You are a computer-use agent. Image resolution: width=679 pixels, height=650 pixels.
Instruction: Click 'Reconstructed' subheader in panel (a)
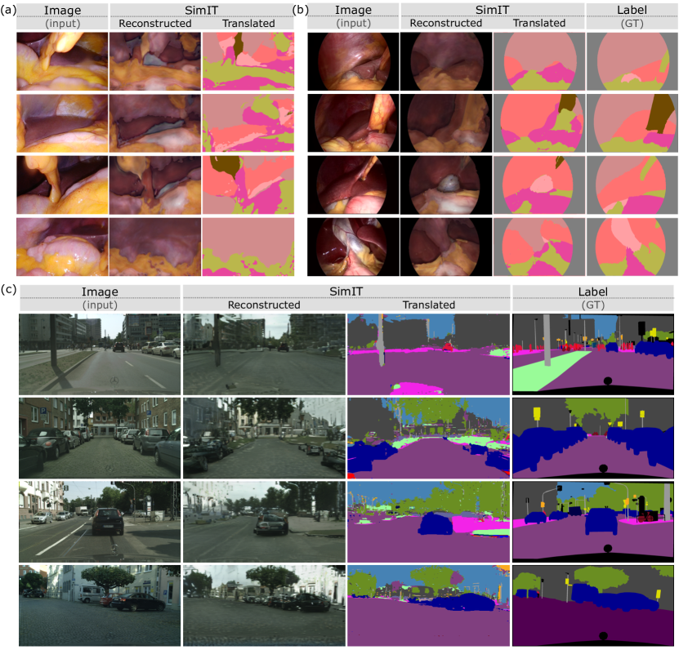click(x=155, y=24)
